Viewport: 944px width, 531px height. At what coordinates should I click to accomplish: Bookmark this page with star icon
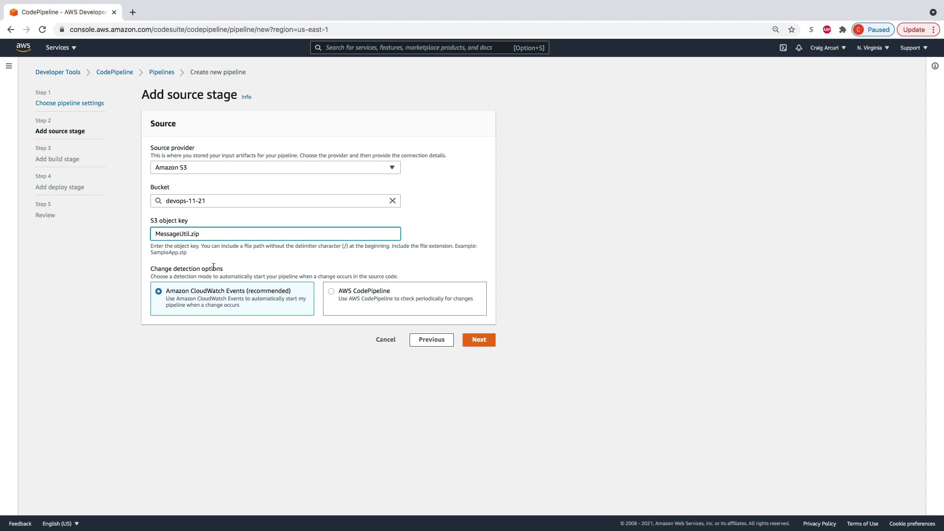[792, 29]
